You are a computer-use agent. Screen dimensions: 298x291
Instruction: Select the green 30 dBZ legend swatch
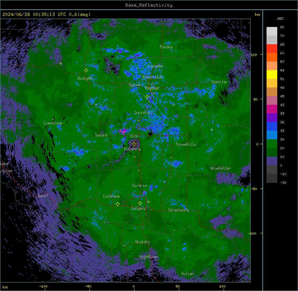click(x=272, y=144)
